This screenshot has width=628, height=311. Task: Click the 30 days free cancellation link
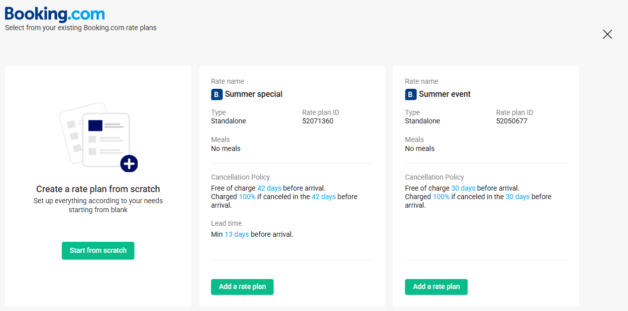[463, 188]
